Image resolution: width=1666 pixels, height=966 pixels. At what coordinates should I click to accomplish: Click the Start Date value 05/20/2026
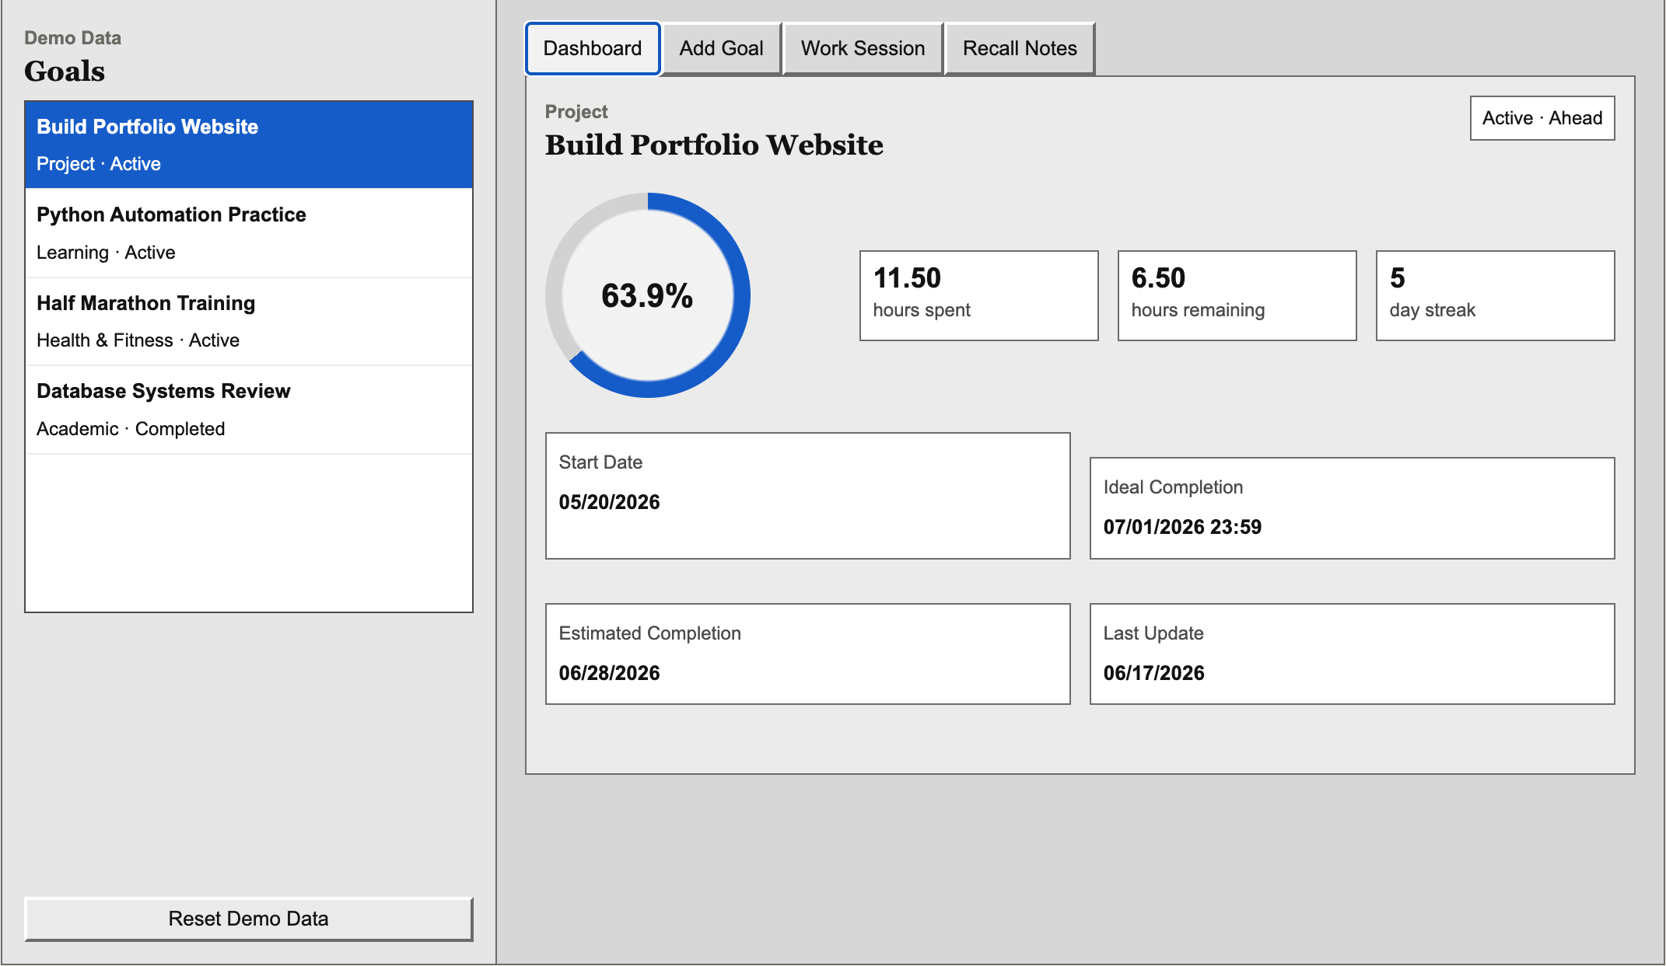point(609,502)
